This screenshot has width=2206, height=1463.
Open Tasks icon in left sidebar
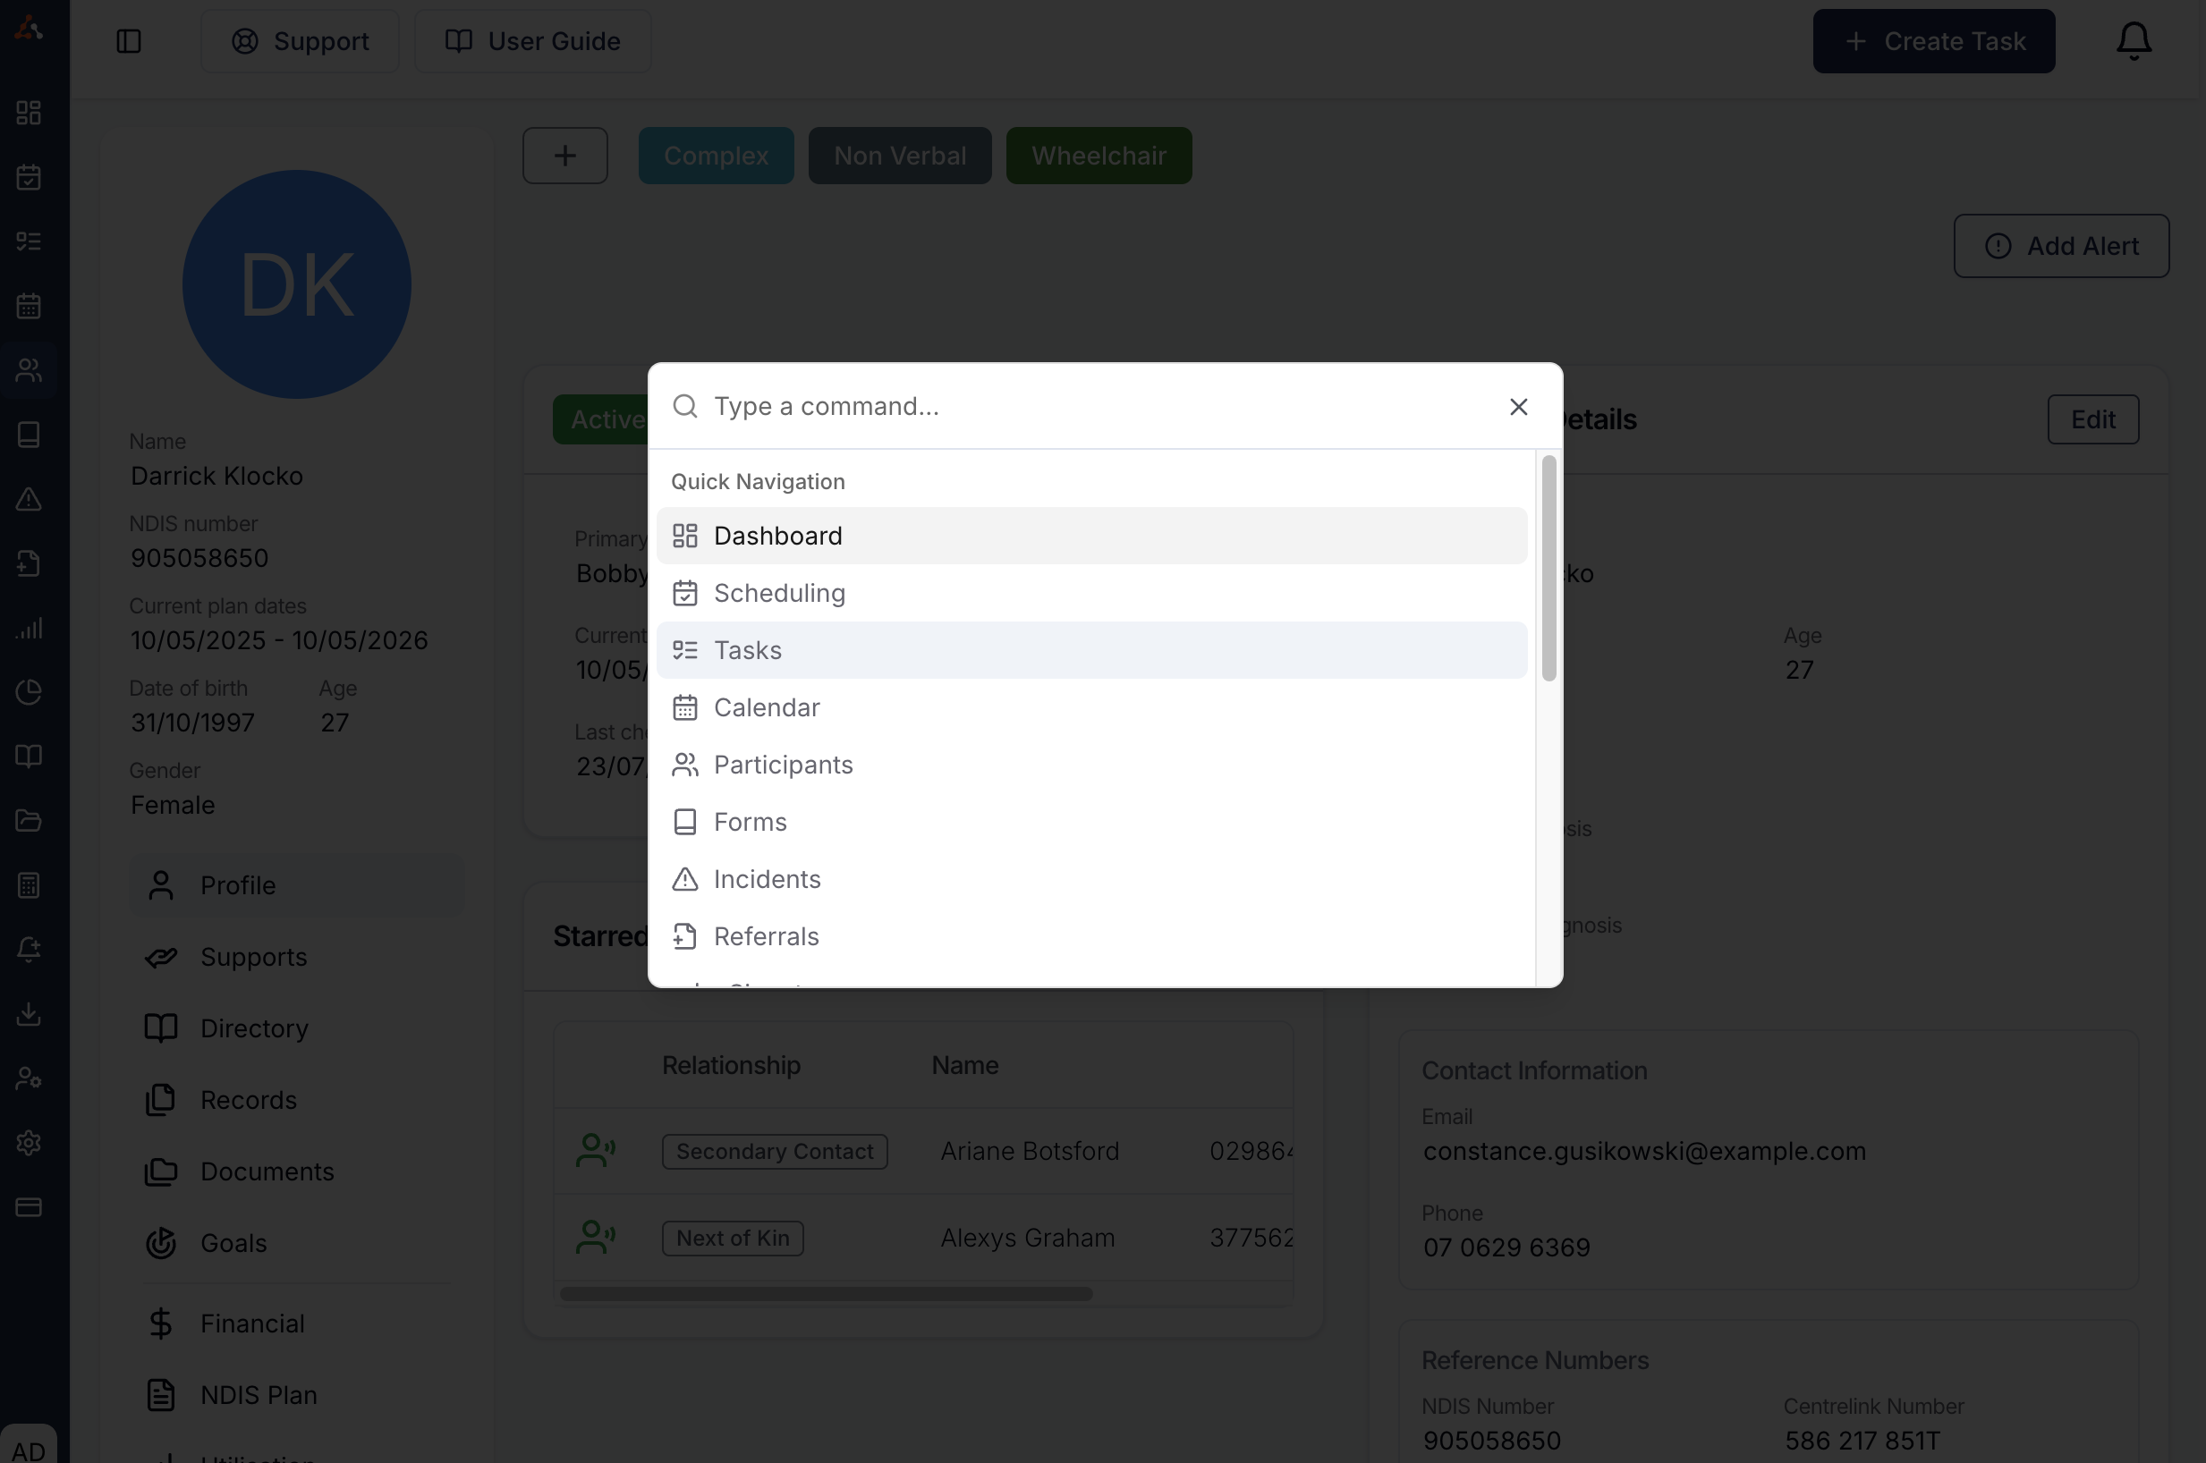(x=29, y=241)
